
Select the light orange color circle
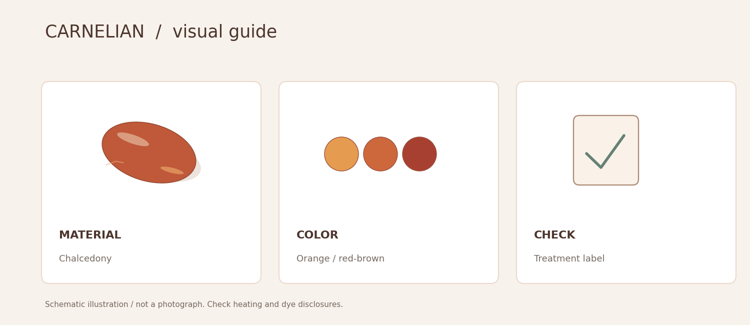pyautogui.click(x=341, y=154)
